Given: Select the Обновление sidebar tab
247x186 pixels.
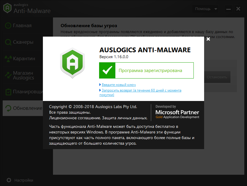Looking at the screenshot, I should (x=23, y=108).
